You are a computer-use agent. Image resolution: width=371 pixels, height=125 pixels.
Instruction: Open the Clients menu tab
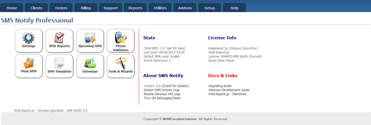(x=36, y=8)
